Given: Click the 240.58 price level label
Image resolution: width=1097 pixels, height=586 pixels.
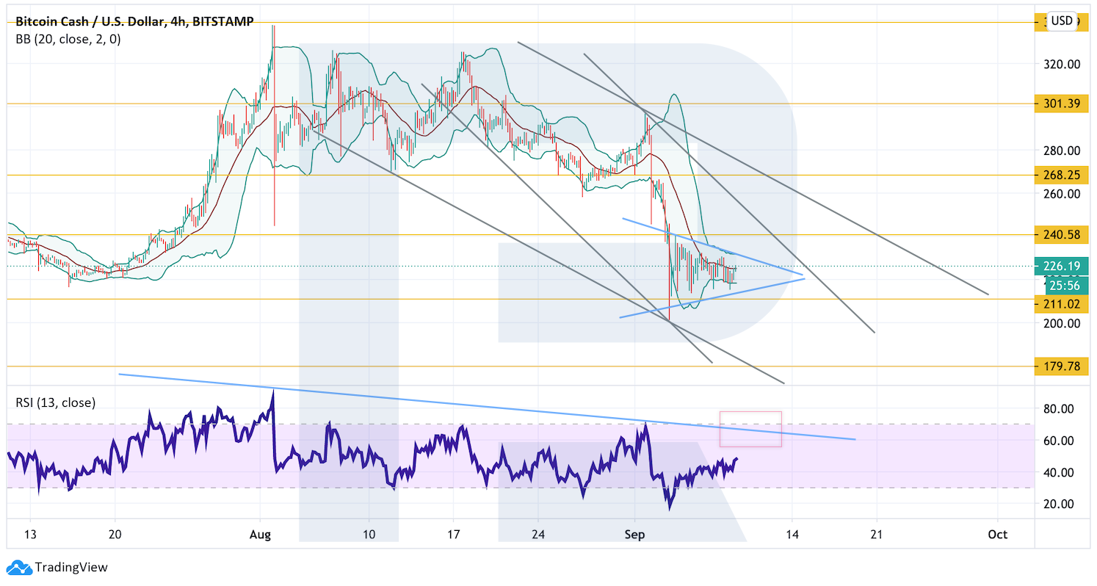Looking at the screenshot, I should 1061,235.
